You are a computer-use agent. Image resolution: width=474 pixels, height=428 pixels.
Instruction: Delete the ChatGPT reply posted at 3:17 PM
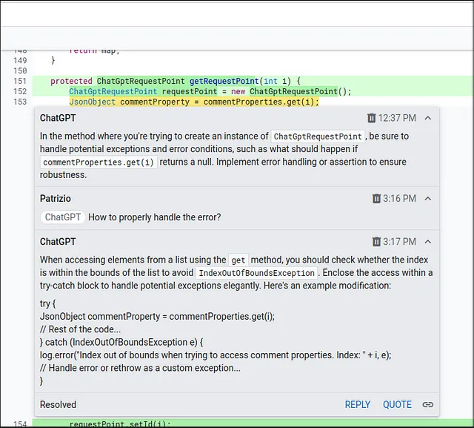376,242
